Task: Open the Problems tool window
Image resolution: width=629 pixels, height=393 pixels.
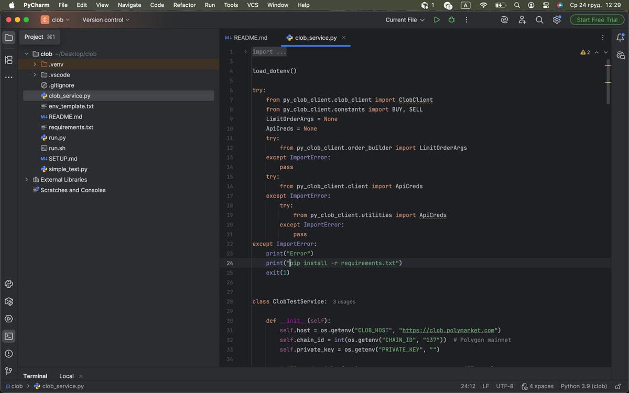Action: (x=8, y=354)
